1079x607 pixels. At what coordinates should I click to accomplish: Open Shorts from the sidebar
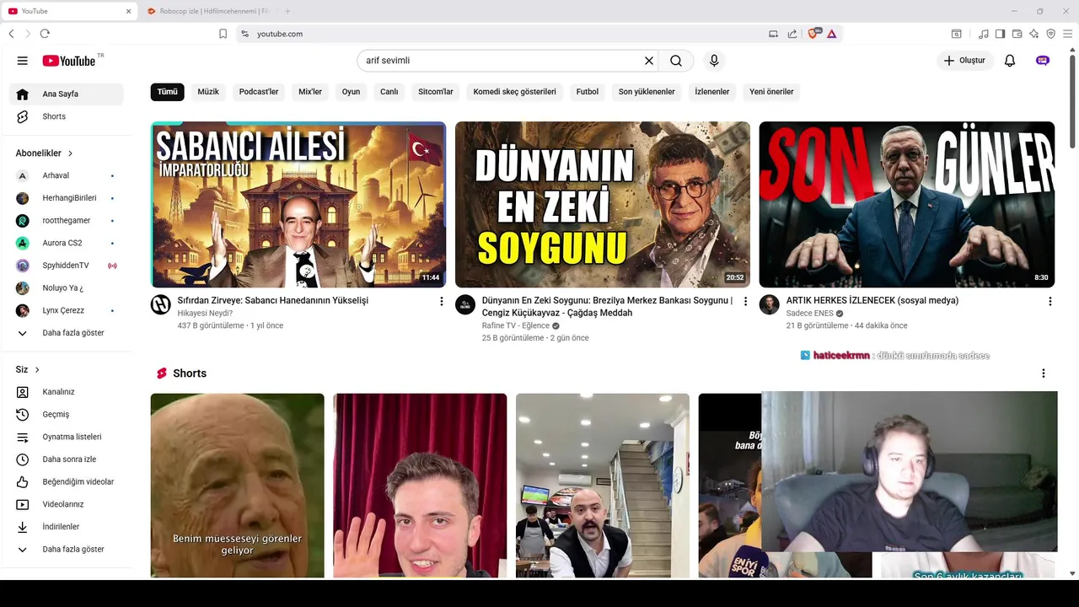click(67, 116)
